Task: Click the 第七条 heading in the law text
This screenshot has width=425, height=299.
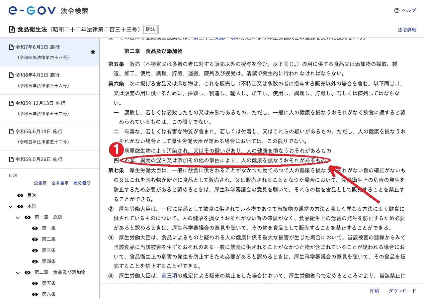Action: click(x=116, y=170)
